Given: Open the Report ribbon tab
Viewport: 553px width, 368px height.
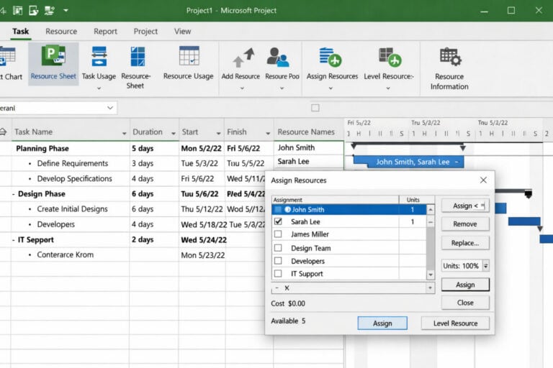Looking at the screenshot, I should (105, 32).
